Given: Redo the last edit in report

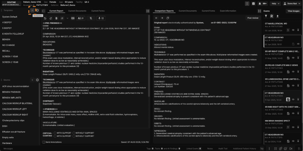Looking at the screenshot, I should coord(51,18).
